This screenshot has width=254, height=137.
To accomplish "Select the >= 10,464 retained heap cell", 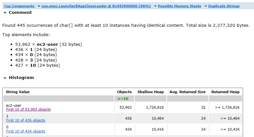I will pos(226,118).
